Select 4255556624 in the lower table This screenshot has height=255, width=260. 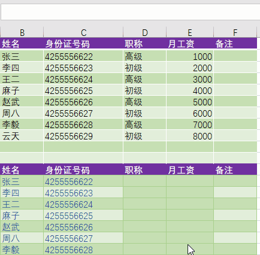click(x=83, y=204)
